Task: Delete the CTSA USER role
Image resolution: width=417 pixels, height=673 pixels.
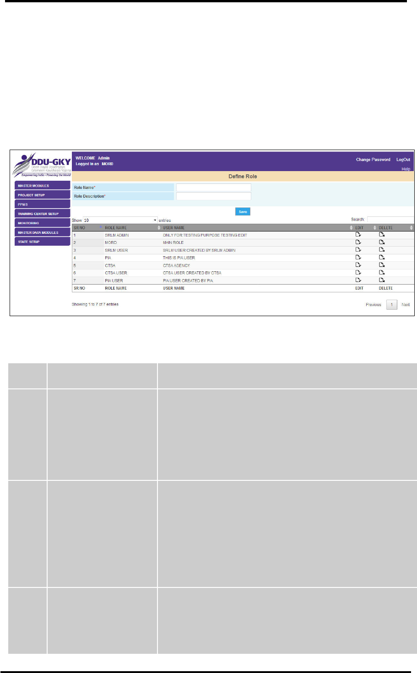Action: (x=382, y=273)
